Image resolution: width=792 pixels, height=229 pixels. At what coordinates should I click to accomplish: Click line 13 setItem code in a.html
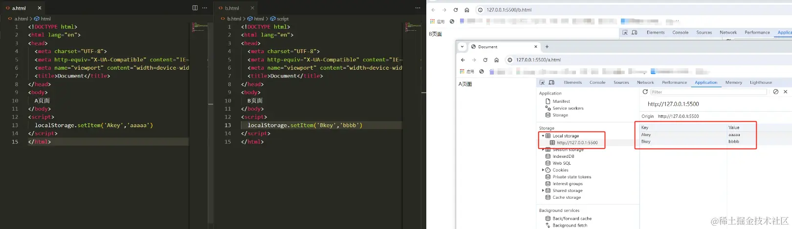pos(94,125)
